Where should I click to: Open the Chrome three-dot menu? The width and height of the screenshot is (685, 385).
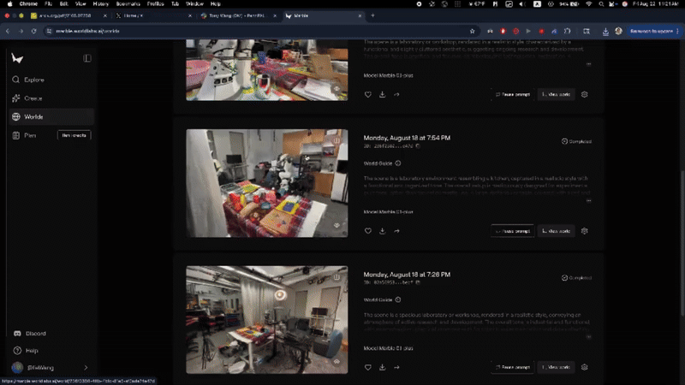(x=677, y=31)
